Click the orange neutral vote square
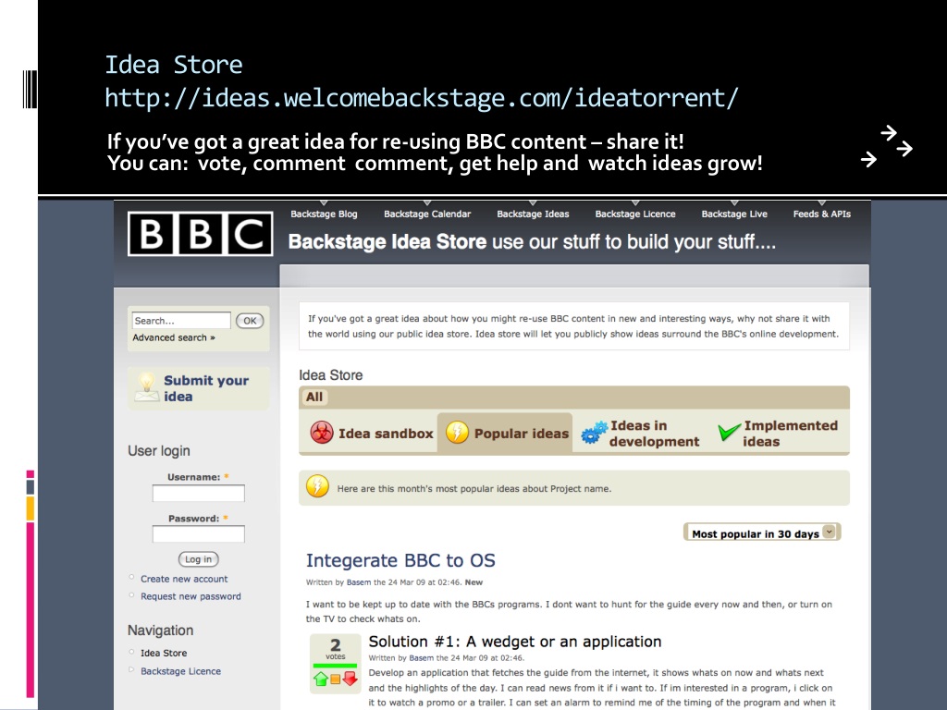947x710 pixels. click(336, 679)
